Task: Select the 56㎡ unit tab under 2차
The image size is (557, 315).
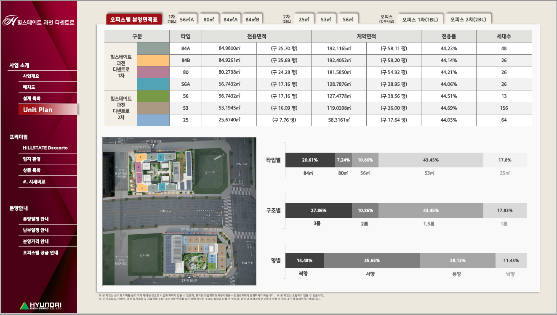Action: 348,19
